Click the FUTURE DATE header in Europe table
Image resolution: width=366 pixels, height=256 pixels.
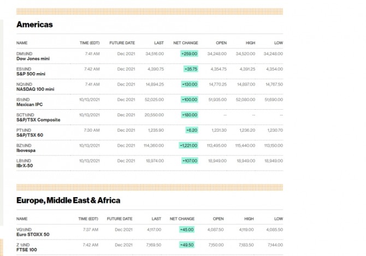tap(122, 218)
